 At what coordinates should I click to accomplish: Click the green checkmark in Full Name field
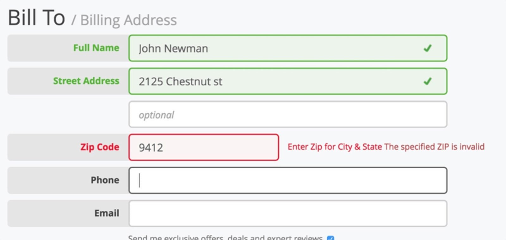point(428,48)
